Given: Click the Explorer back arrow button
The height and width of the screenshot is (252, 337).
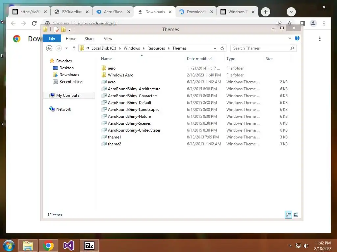Looking at the screenshot, I should click(49, 48).
